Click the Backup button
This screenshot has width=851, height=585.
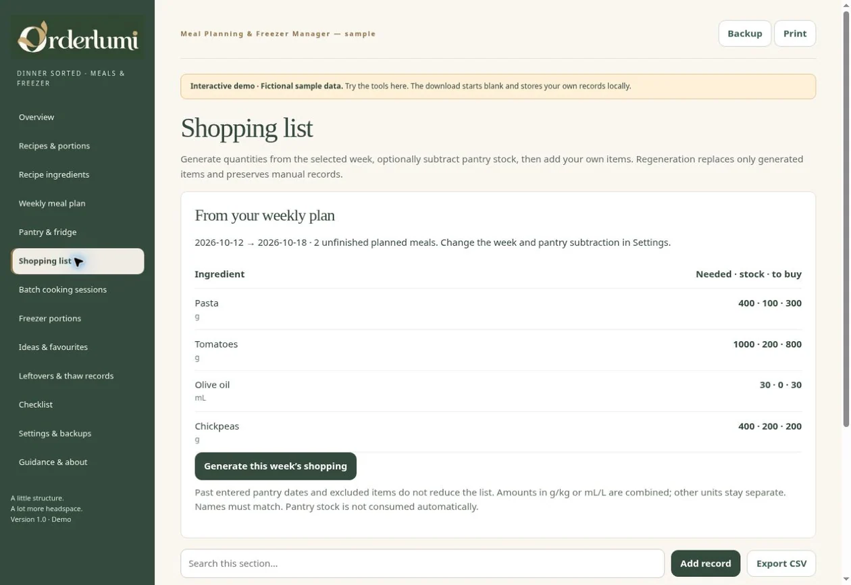745,34
